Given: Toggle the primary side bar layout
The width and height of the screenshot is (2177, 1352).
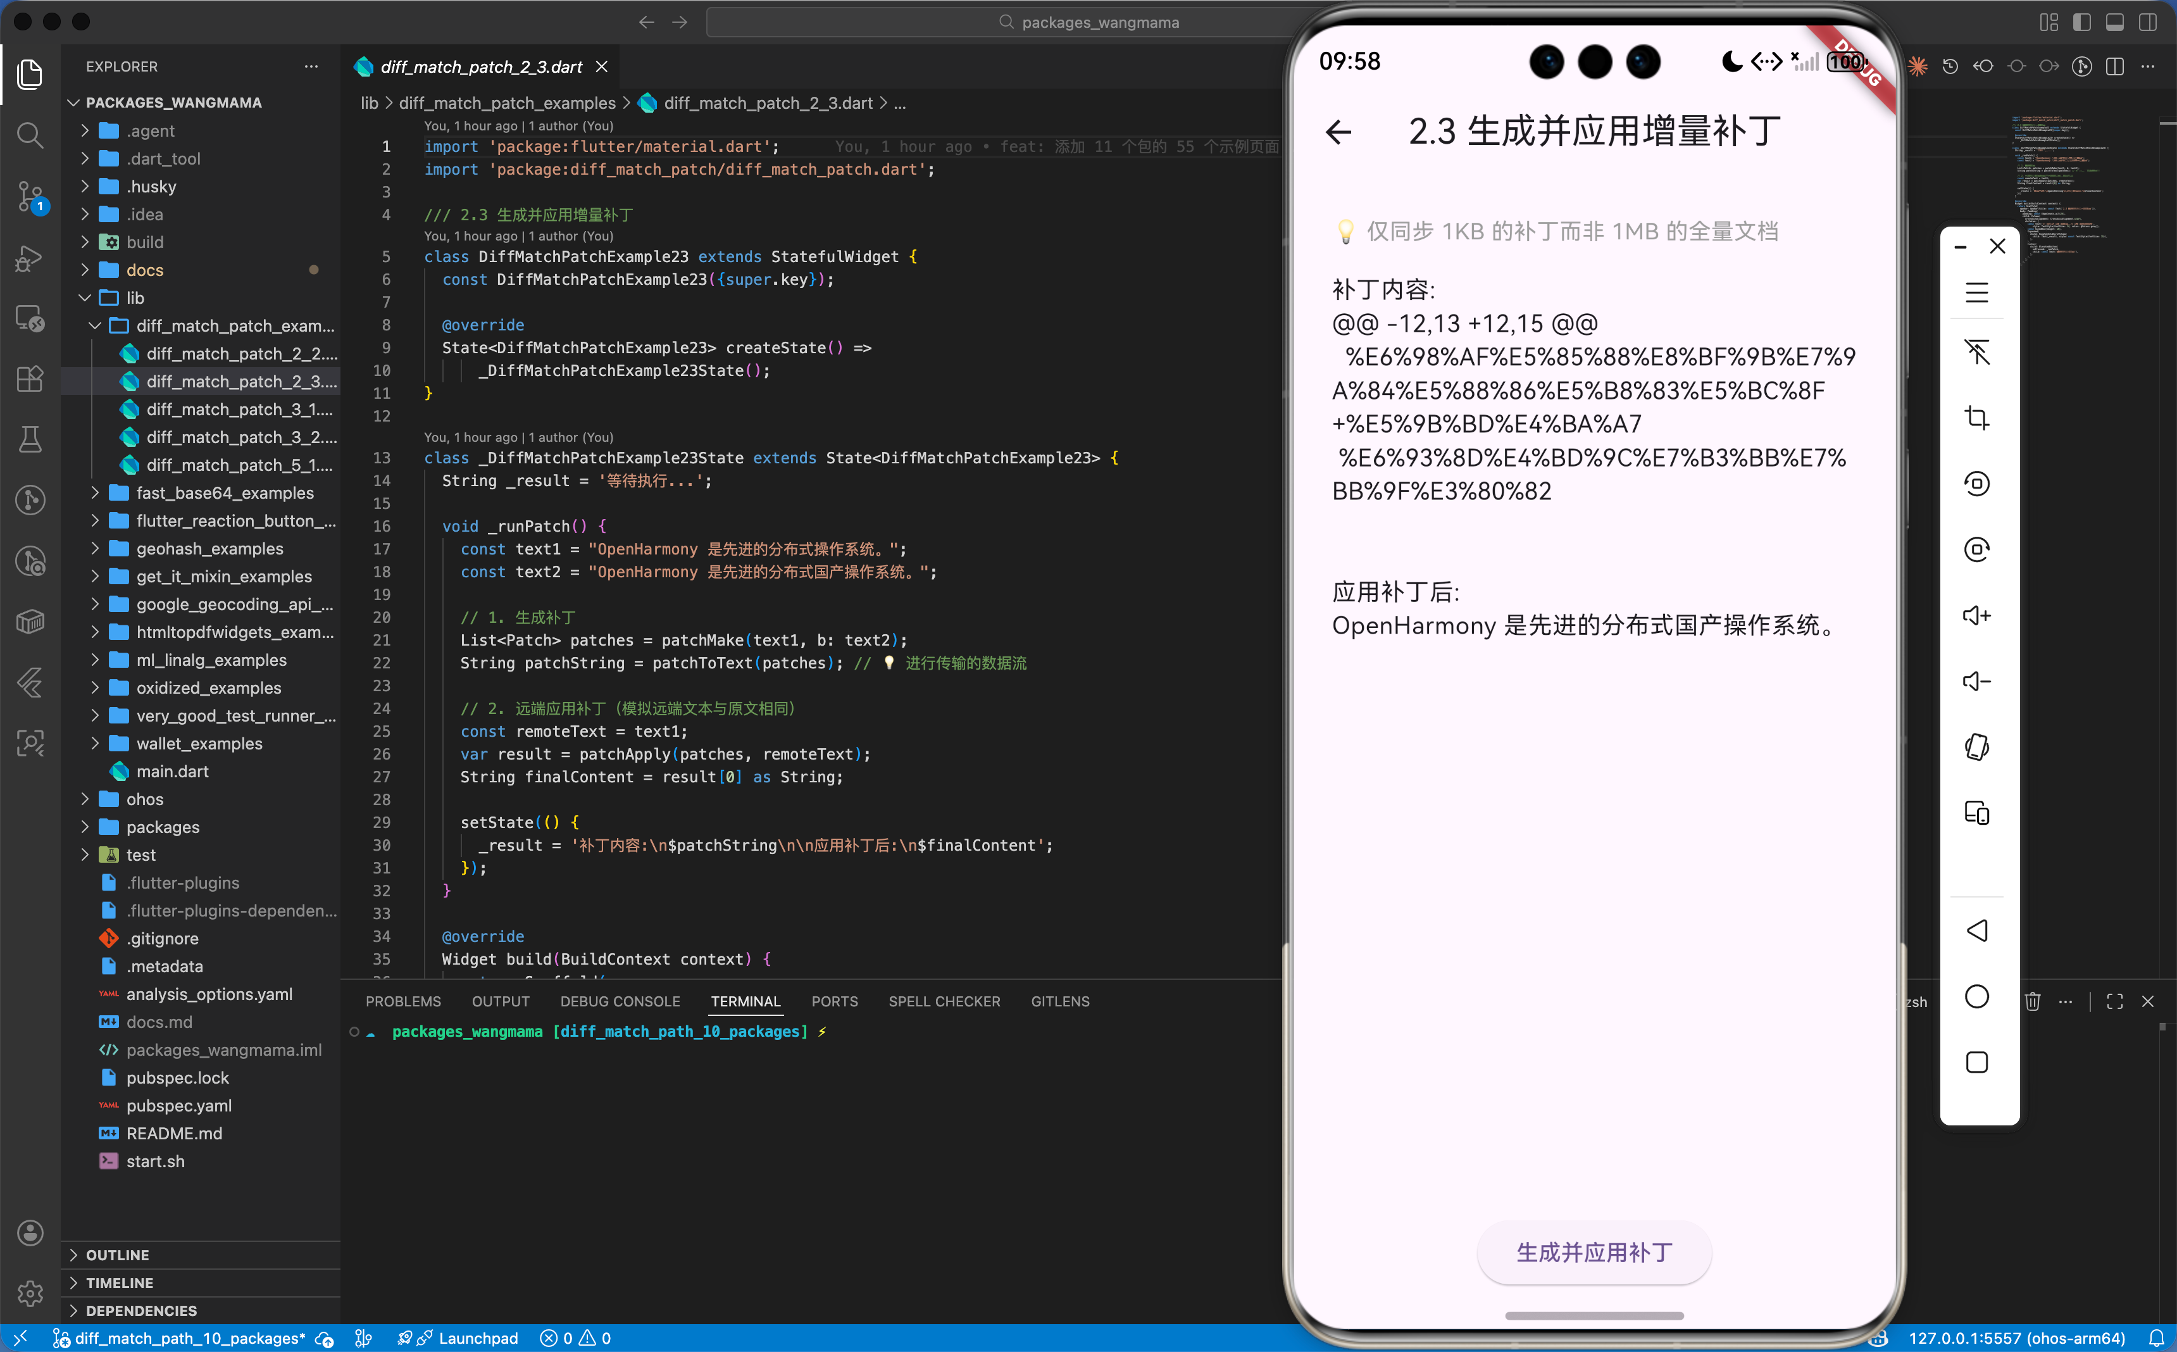Looking at the screenshot, I should (2081, 22).
